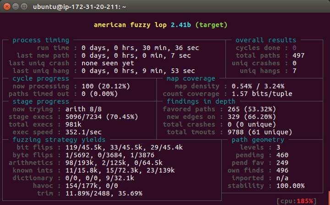Image resolution: width=330 pixels, height=205 pixels.
Task: Close the terminal window
Action: click(6, 6)
